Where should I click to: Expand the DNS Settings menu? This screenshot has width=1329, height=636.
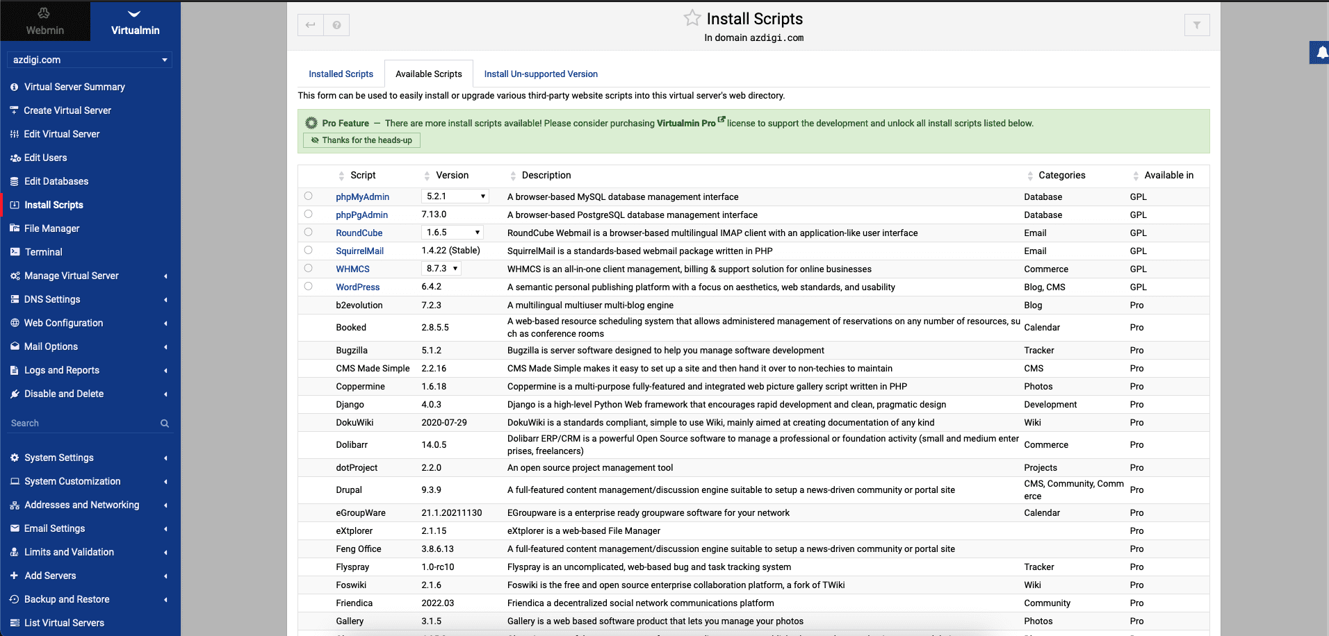pyautogui.click(x=52, y=299)
